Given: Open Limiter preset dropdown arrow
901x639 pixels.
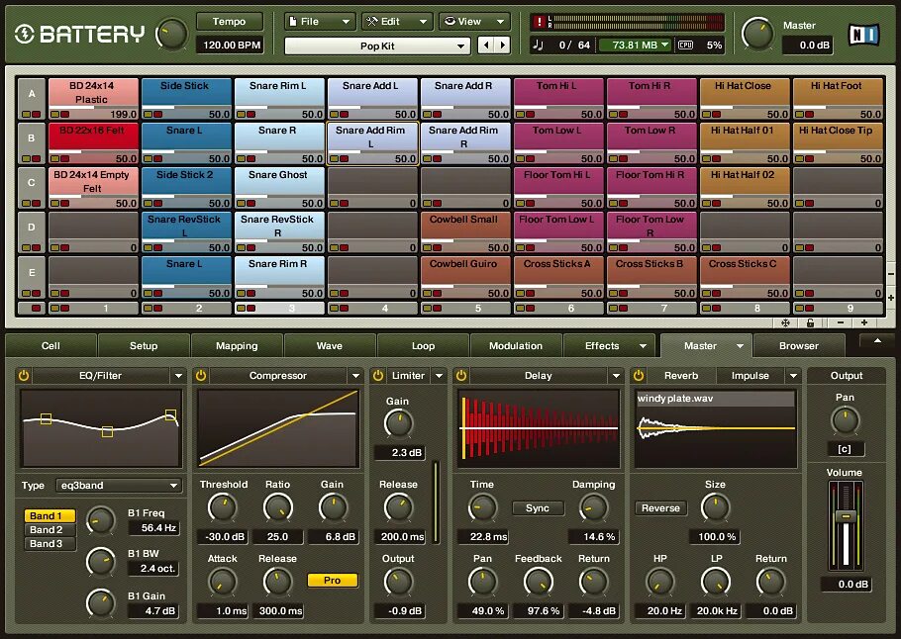Looking at the screenshot, I should pos(439,376).
